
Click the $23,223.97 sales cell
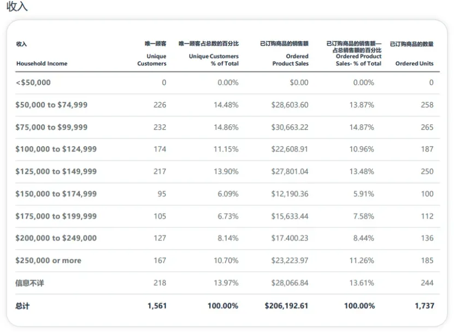coord(290,261)
